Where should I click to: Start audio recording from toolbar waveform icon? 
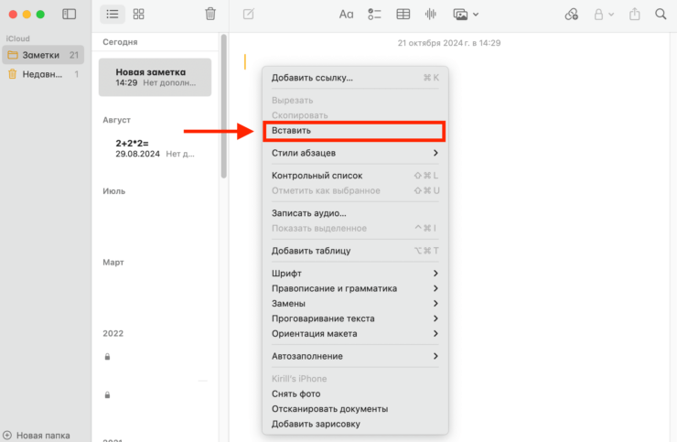(431, 14)
